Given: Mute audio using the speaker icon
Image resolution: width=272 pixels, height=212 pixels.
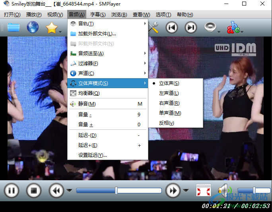Looking at the screenshot, I should tap(223, 190).
